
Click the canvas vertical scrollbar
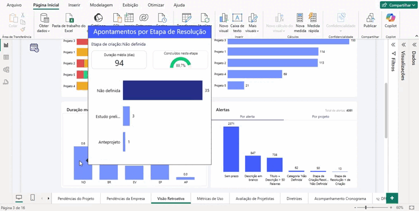tap(386, 111)
